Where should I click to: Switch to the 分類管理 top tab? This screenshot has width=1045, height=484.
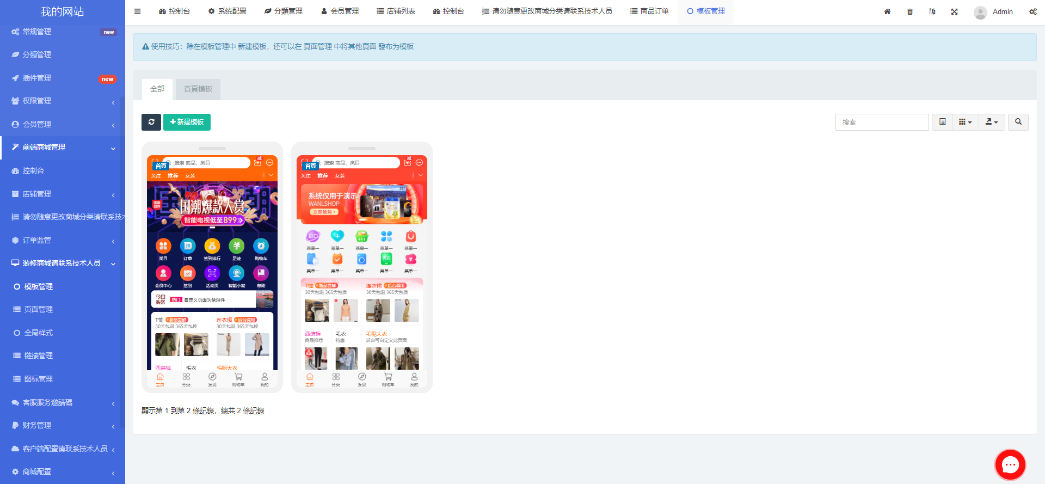(x=284, y=11)
